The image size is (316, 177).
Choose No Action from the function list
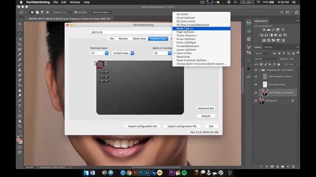click(x=201, y=14)
